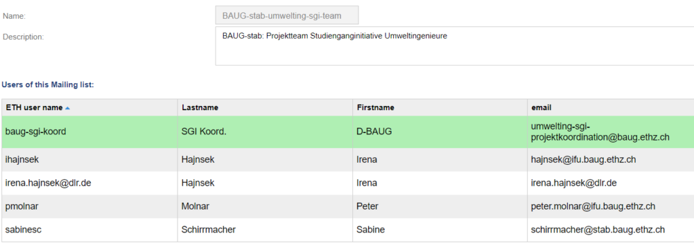Screen dimensions: 694x252
Task: Click the Users of this Mailing list heading
Action: [48, 84]
